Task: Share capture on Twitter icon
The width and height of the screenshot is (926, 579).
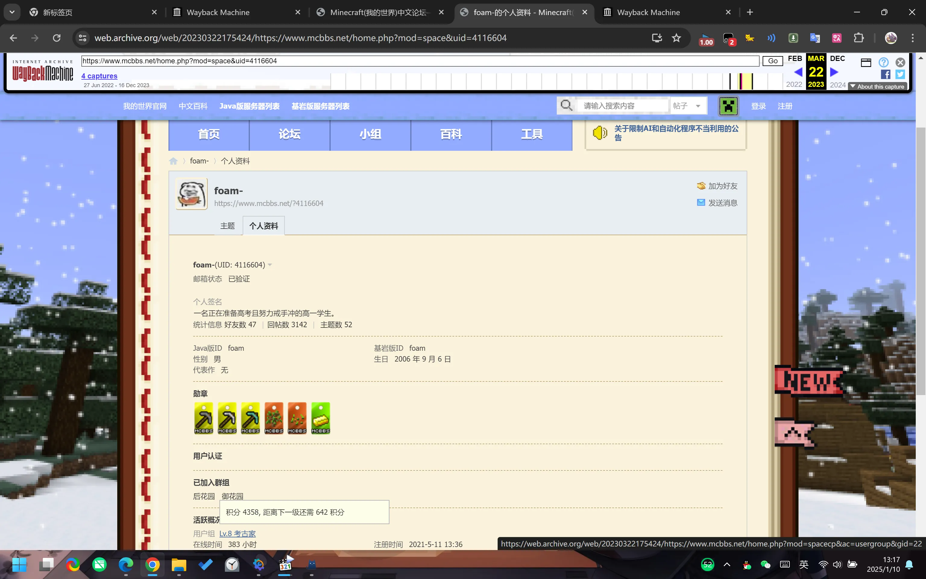Action: coord(900,74)
